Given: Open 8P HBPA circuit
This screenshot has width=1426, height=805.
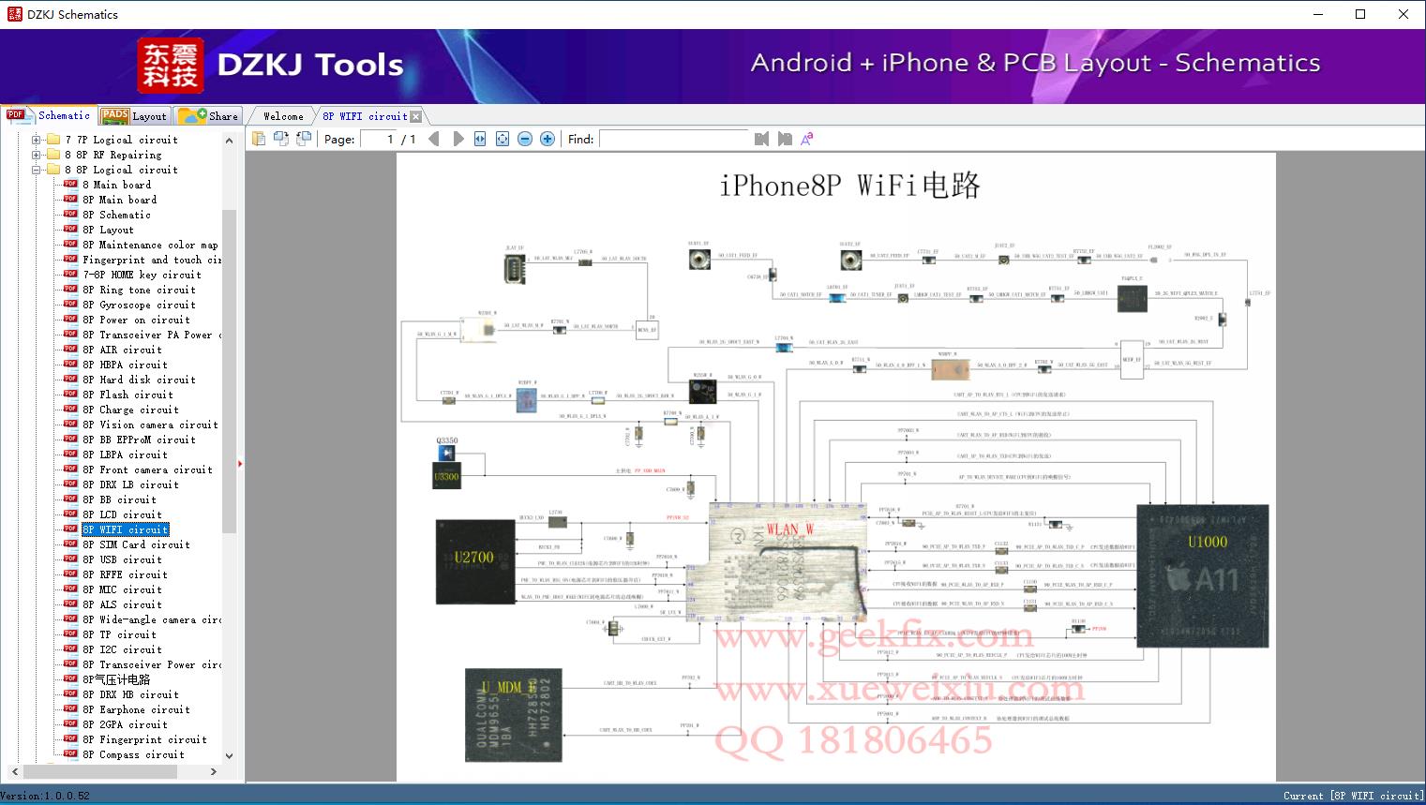Looking at the screenshot, I should [125, 365].
